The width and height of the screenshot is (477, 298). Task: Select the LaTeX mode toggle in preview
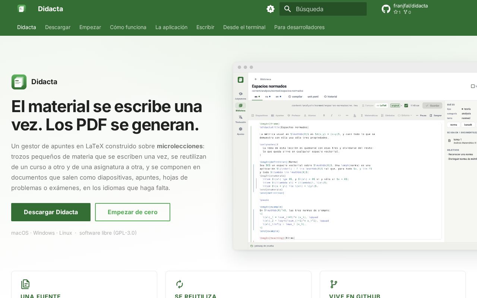click(x=381, y=105)
